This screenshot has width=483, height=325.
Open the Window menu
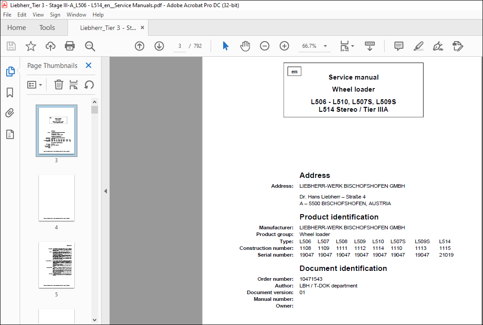click(x=76, y=14)
